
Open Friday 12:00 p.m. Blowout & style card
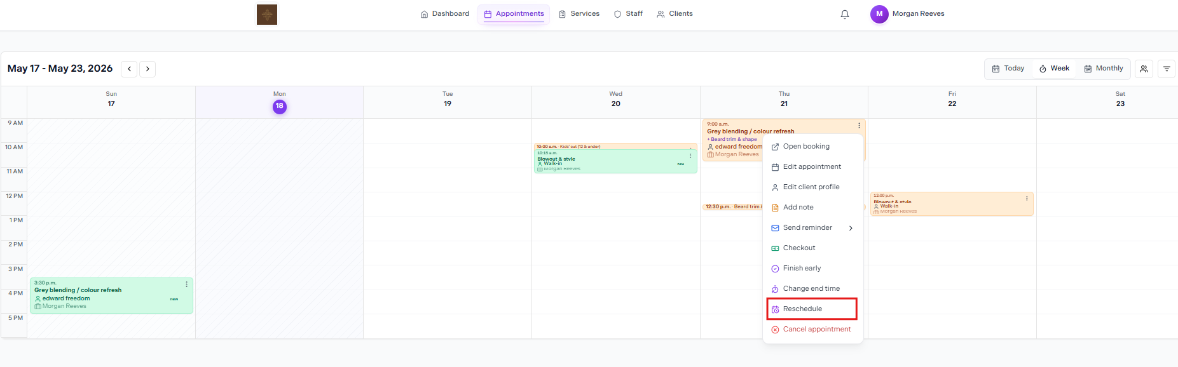point(952,204)
